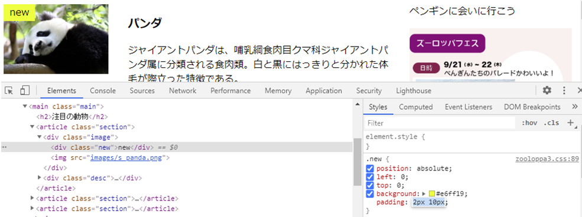Image resolution: width=582 pixels, height=217 pixels.
Task: Open DevTools settings gear
Action: click(547, 90)
